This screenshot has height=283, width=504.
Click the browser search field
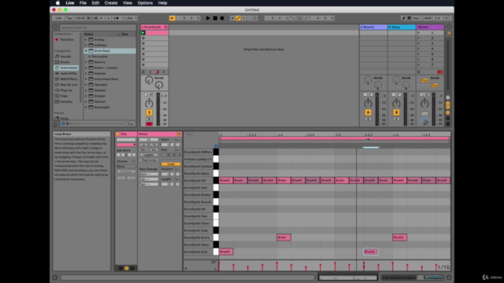[98, 28]
